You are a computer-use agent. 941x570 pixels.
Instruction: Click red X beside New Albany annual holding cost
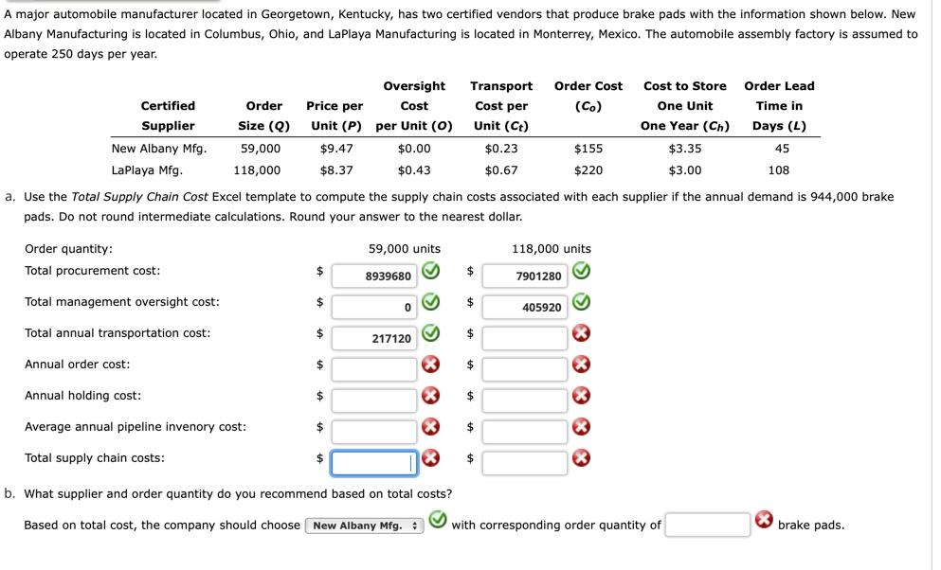click(430, 395)
